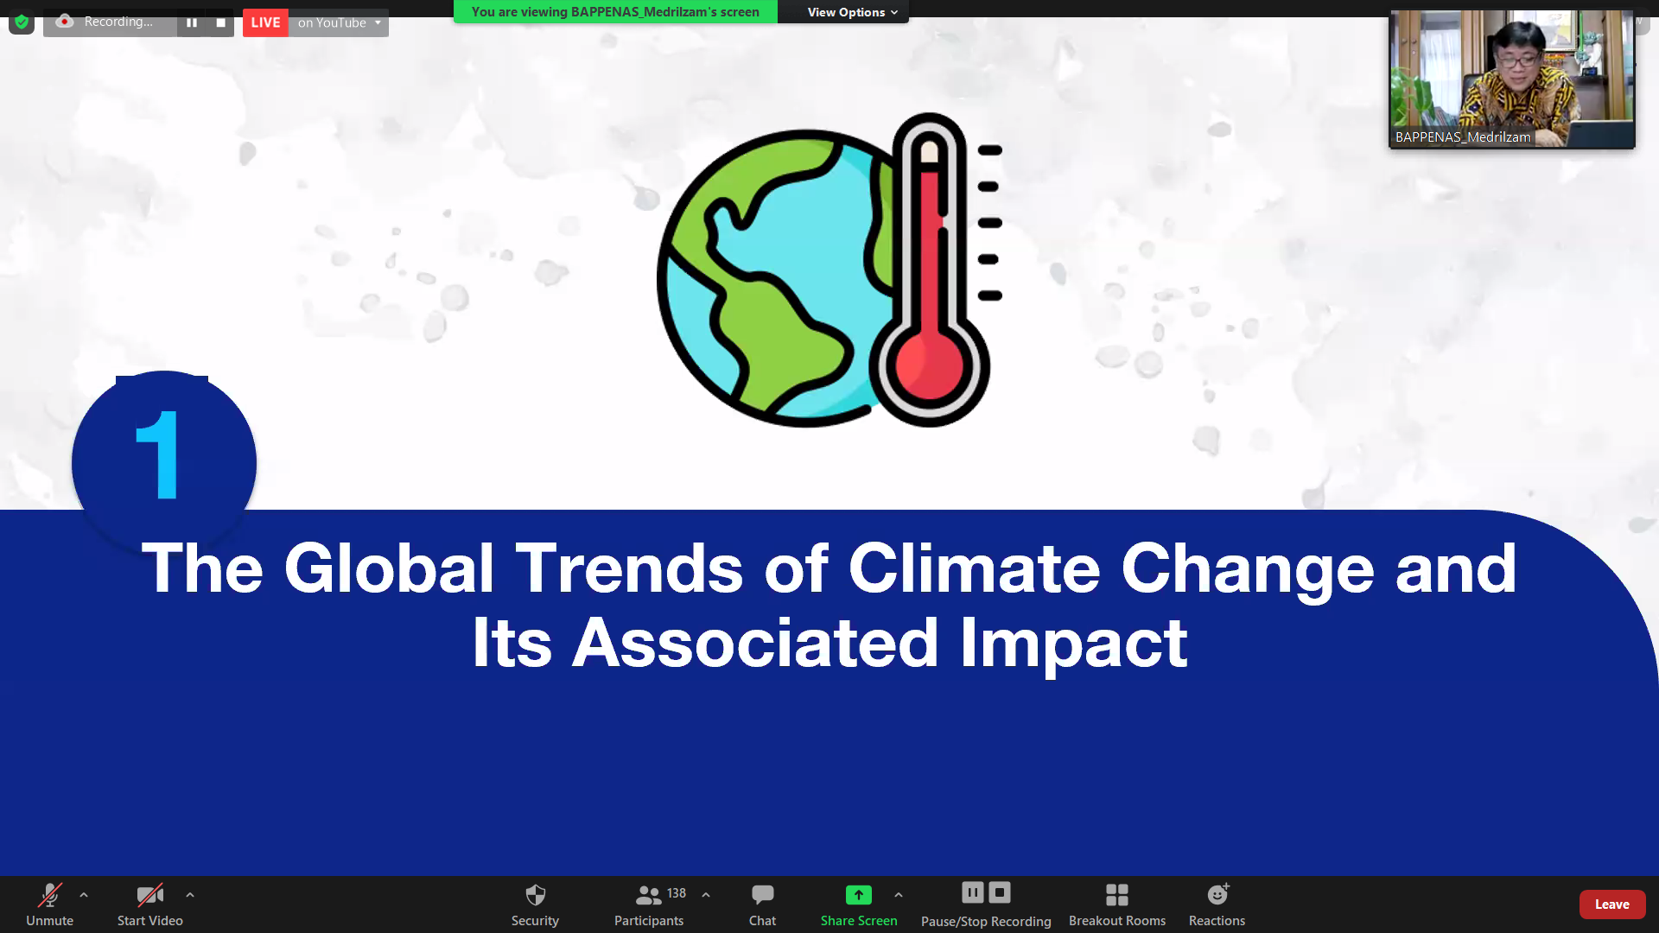The width and height of the screenshot is (1659, 933).
Task: Open the 'on YouTube' live stream dropdown
Action: [340, 22]
